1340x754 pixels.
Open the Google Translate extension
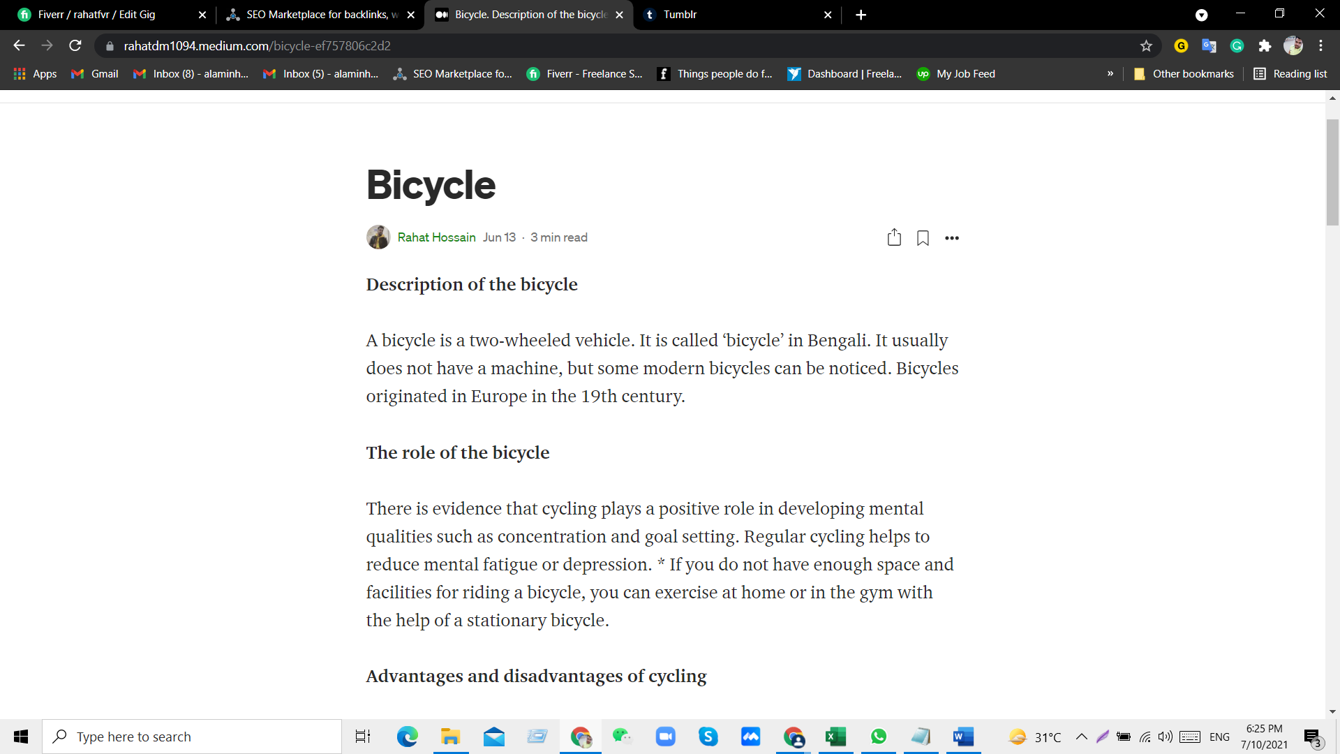tap(1209, 46)
